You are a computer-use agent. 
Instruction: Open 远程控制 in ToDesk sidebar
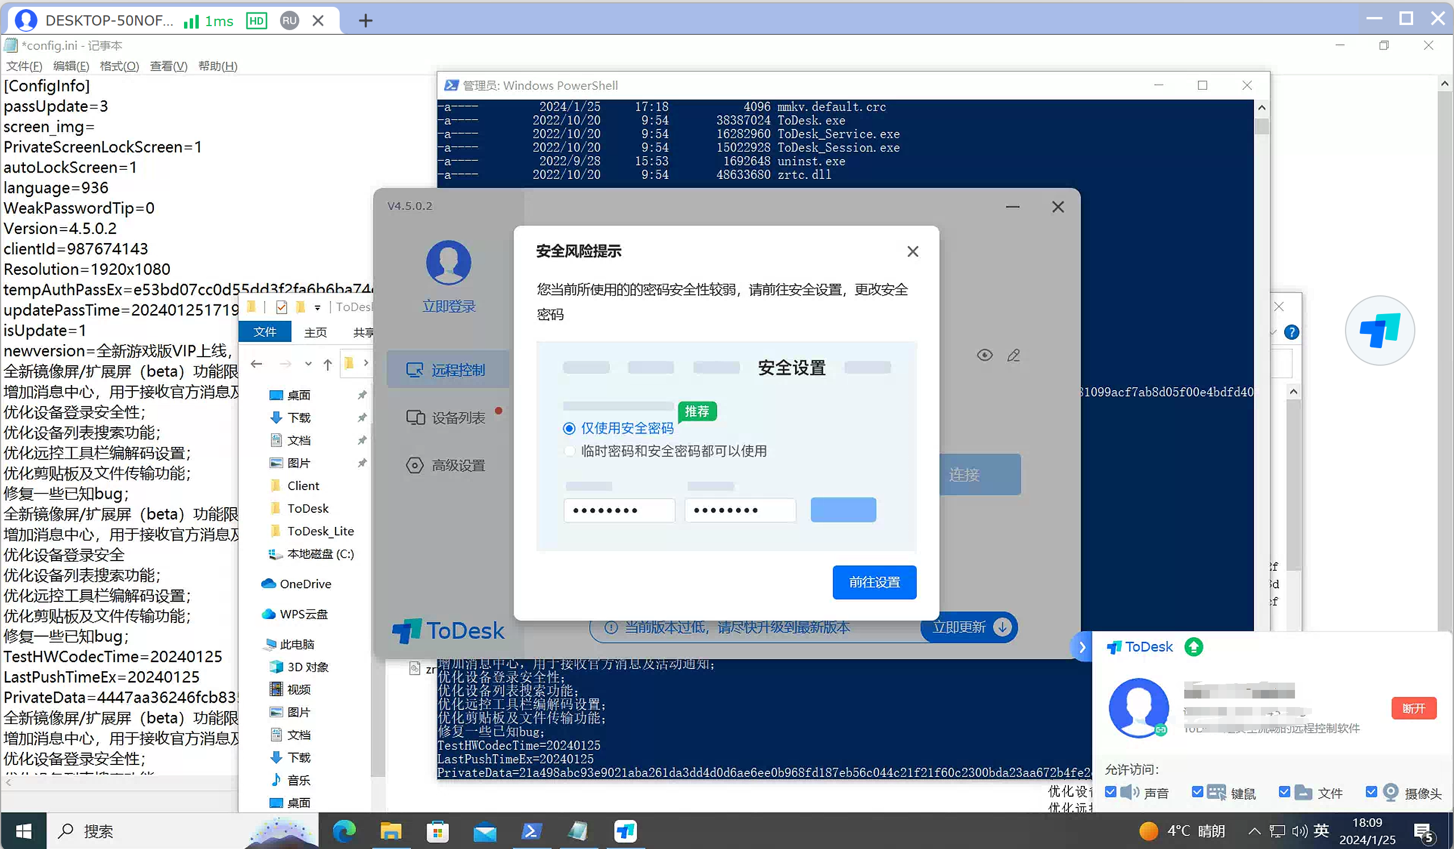(x=448, y=369)
